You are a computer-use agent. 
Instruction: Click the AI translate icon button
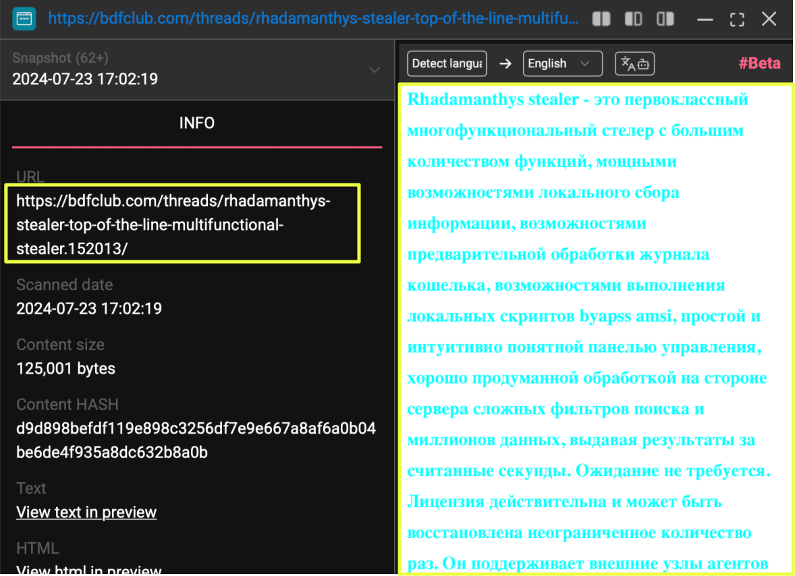[634, 63]
